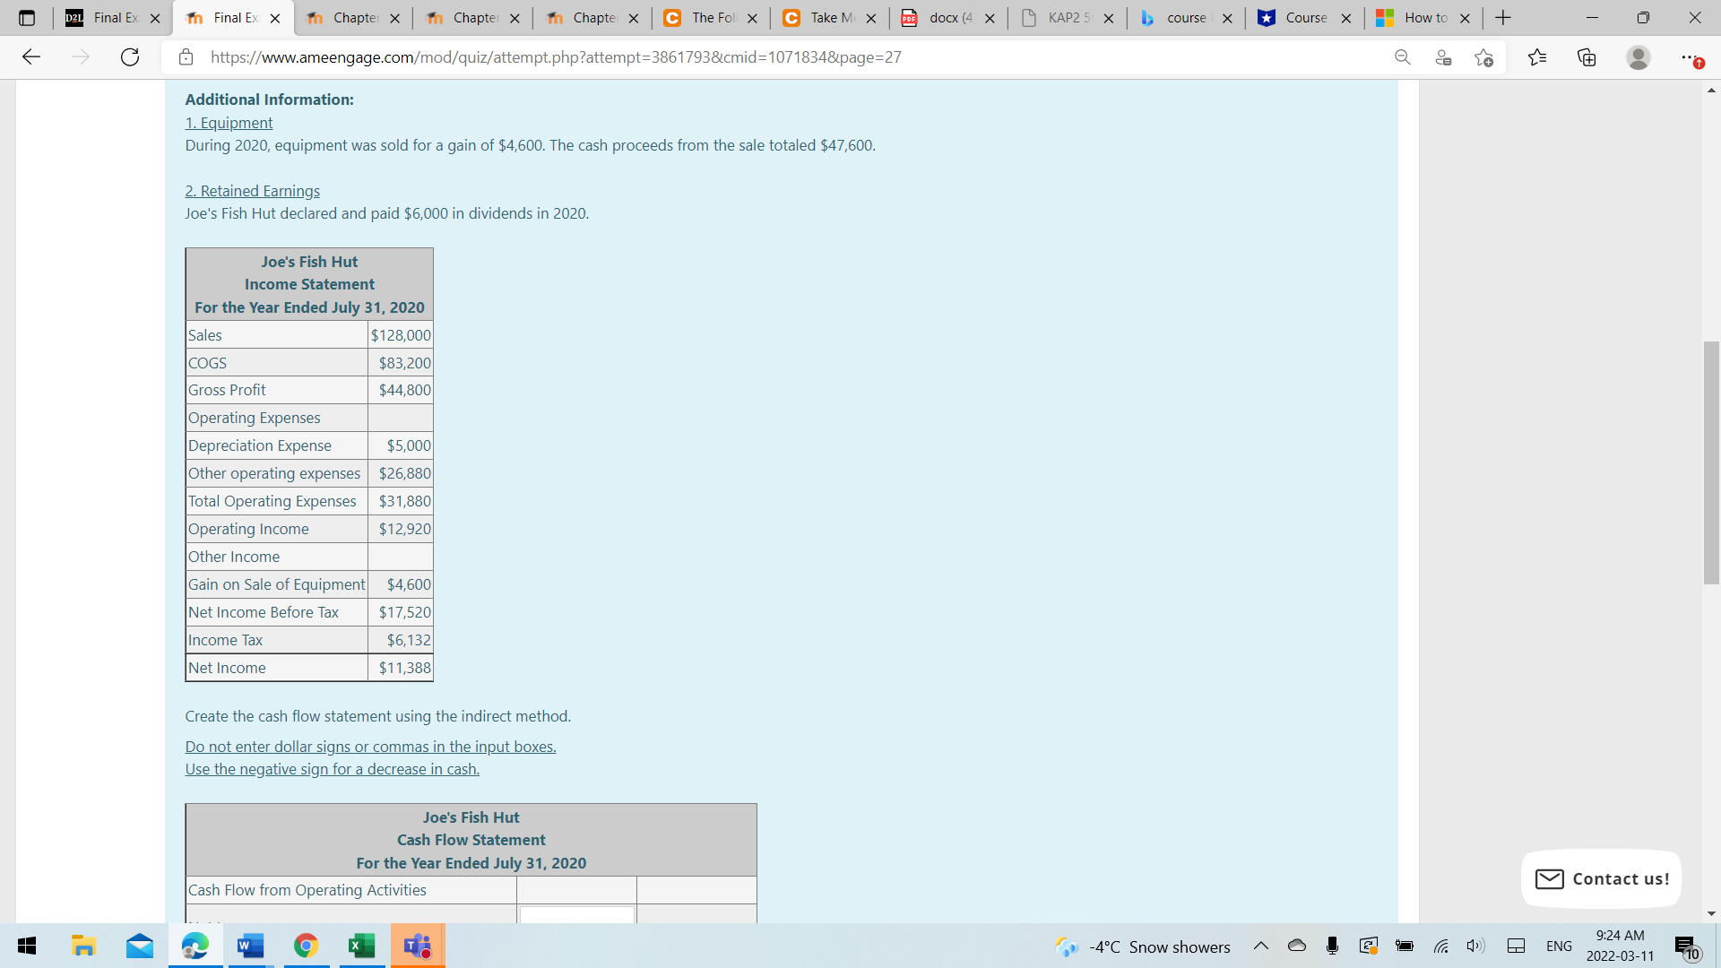Add page to favorites star icon
The height and width of the screenshot is (968, 1721).
(1483, 57)
